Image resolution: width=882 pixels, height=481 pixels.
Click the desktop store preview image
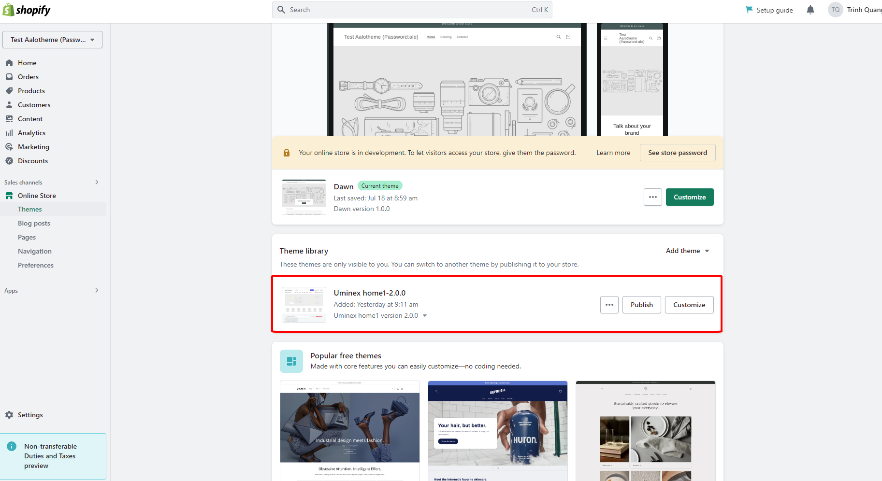[457, 80]
